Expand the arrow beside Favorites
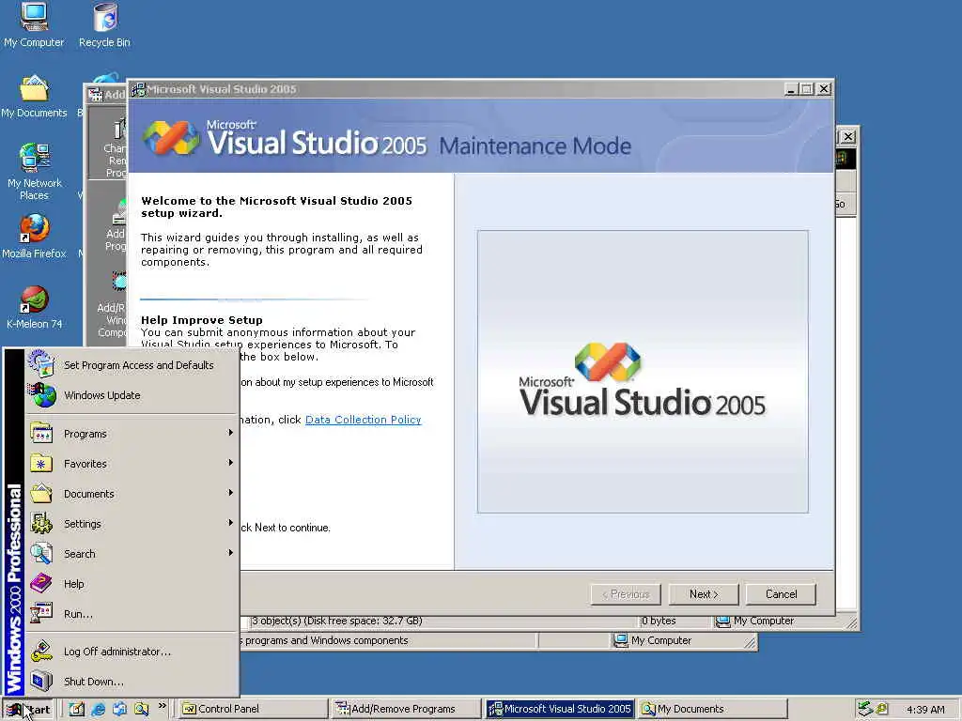This screenshot has width=962, height=721. pos(231,463)
